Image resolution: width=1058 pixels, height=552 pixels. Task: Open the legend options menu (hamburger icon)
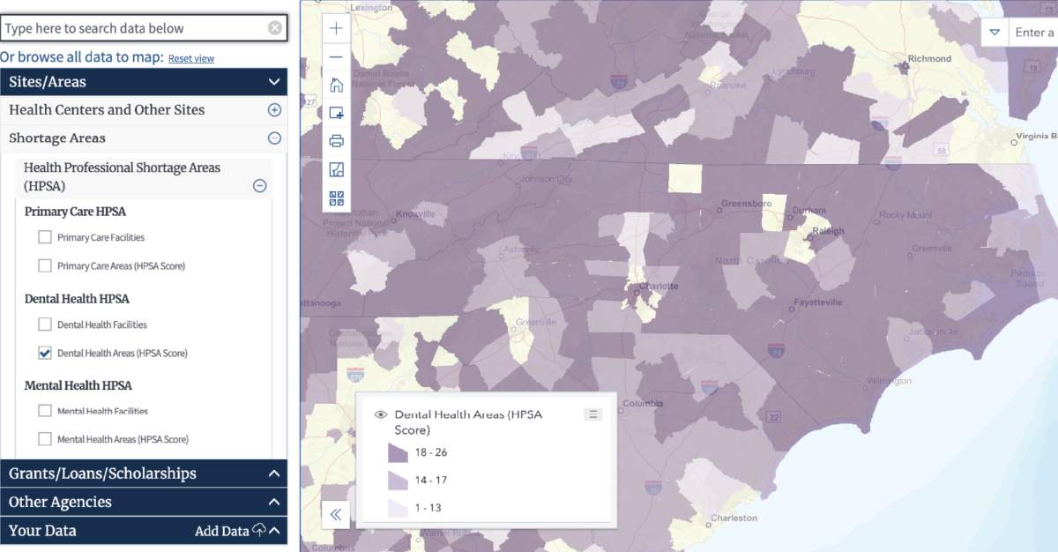click(592, 414)
